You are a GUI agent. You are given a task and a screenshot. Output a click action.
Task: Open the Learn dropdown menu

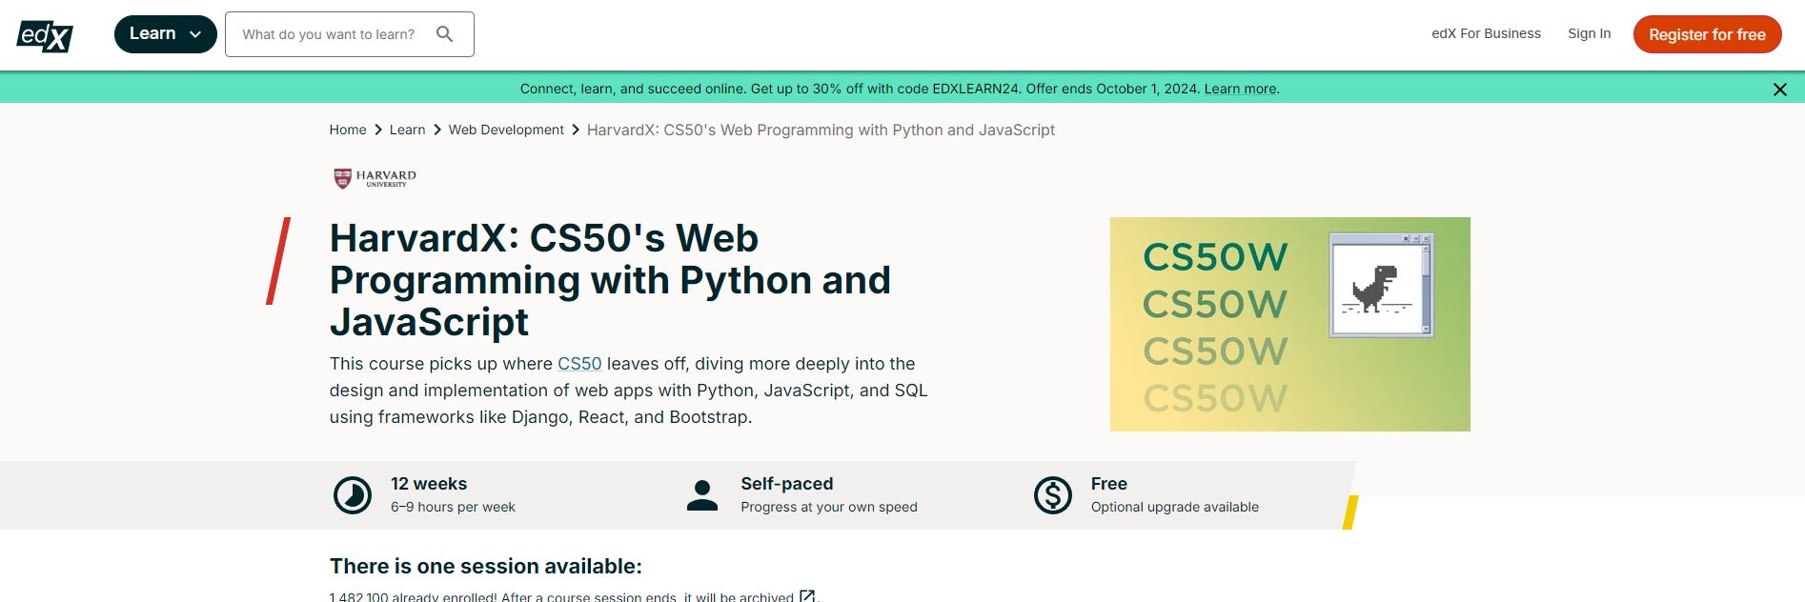165,32
